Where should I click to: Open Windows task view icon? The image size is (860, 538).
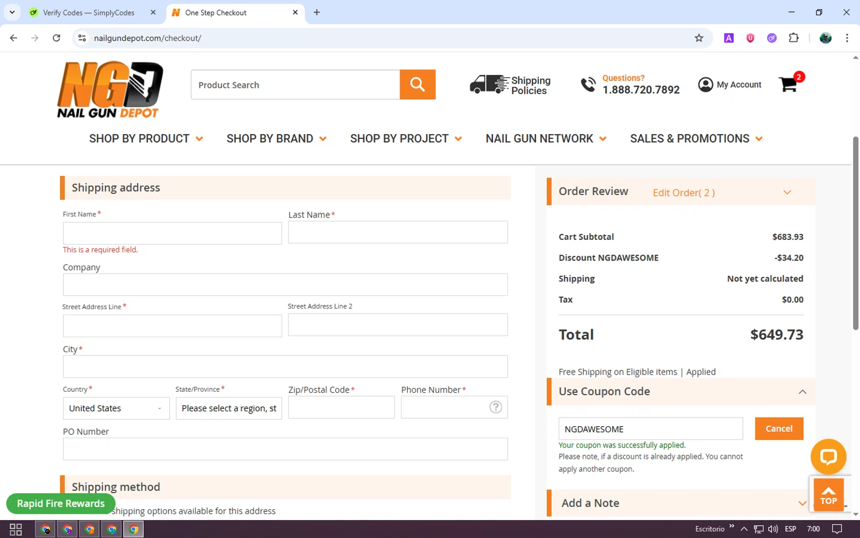(x=15, y=529)
